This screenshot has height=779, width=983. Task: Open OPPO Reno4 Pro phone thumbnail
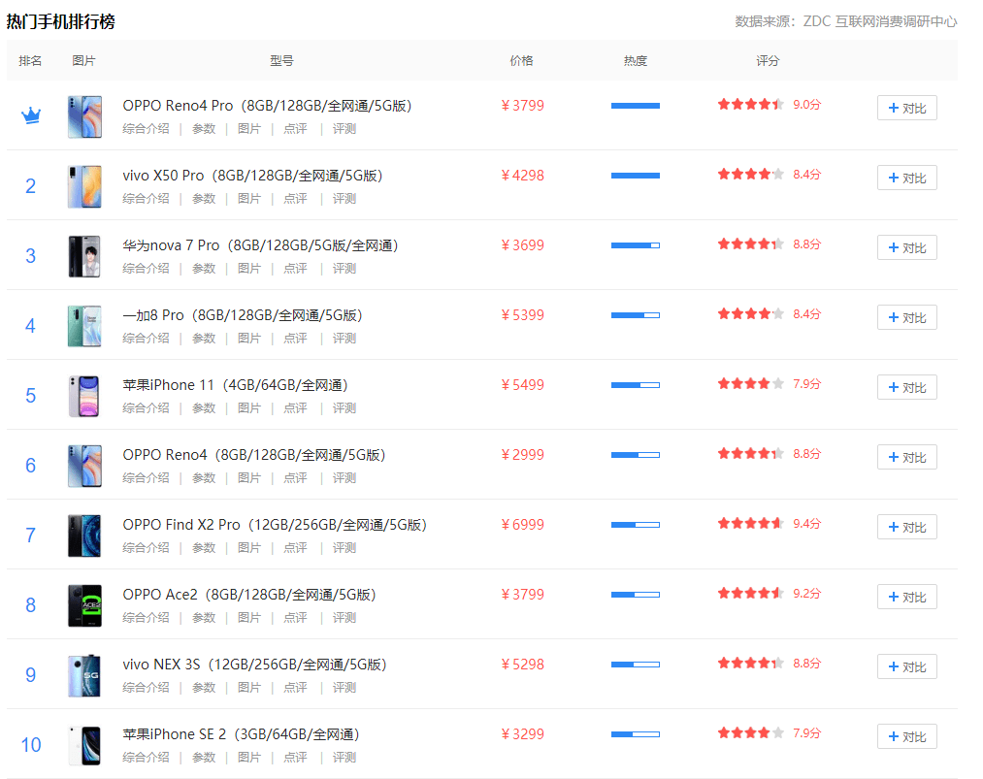84,117
